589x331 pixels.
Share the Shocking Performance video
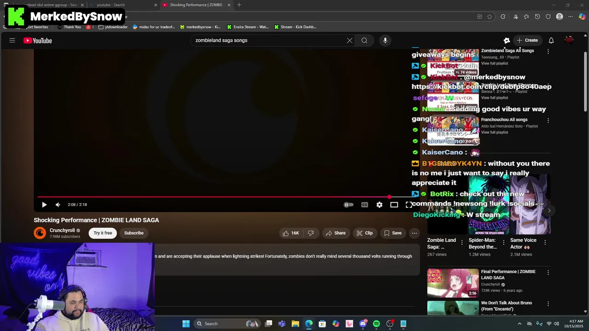(x=335, y=233)
